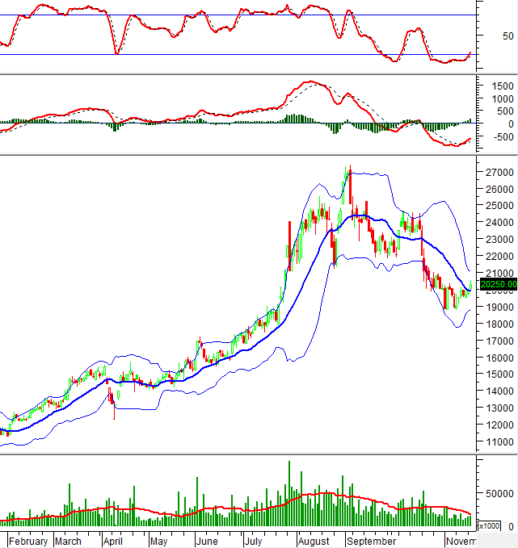
Task: Click the MACD line peak in August
Action: click(310, 82)
